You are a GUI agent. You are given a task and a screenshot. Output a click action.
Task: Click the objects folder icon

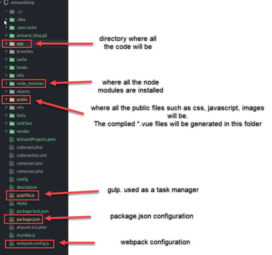click(12, 91)
